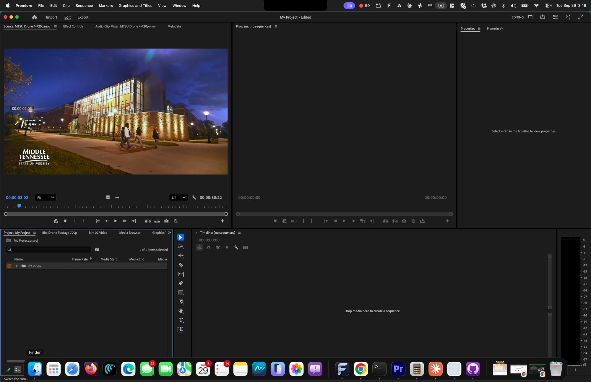Open the Markers menu

click(x=106, y=6)
